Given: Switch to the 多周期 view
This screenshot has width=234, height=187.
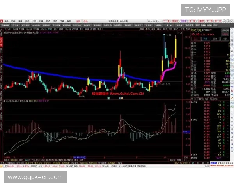Looking at the screenshot, I should coord(93,29).
